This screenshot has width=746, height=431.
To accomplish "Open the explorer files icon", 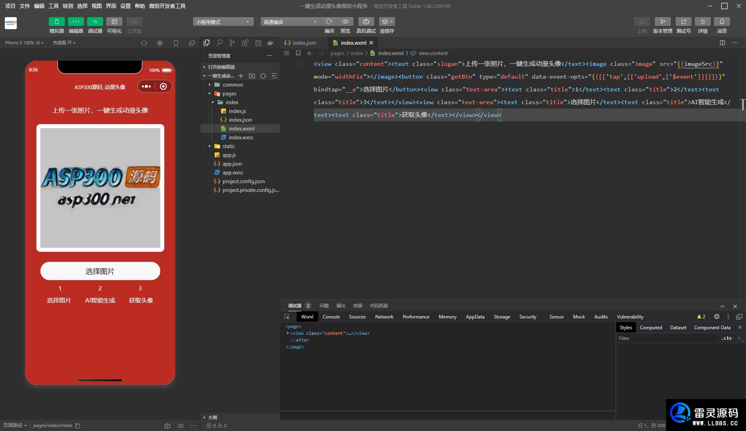I will click(207, 43).
